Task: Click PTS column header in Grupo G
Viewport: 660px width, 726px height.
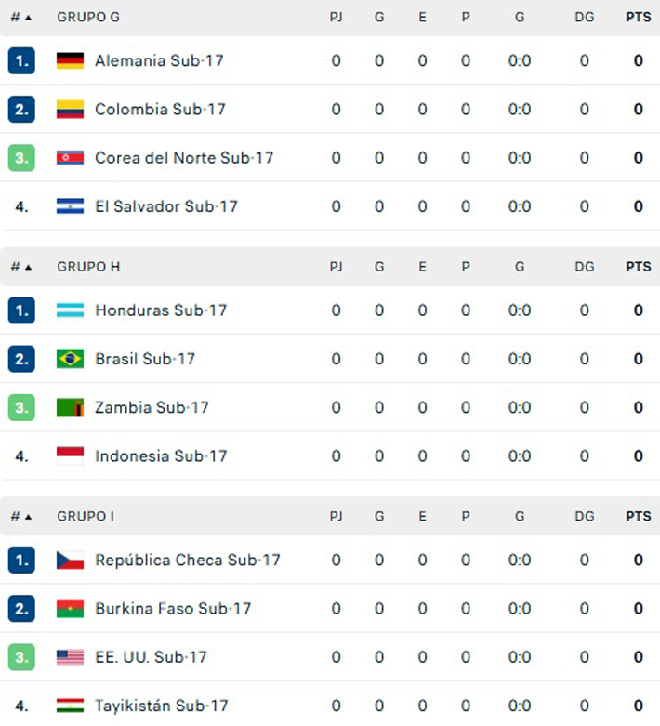Action: point(638,18)
